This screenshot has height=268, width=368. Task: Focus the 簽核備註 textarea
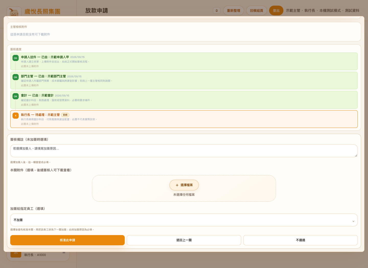pyautogui.click(x=184, y=151)
